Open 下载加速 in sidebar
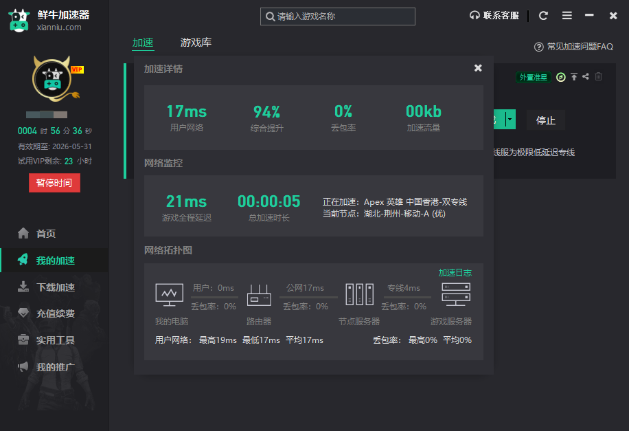This screenshot has height=431, width=629. 54,287
